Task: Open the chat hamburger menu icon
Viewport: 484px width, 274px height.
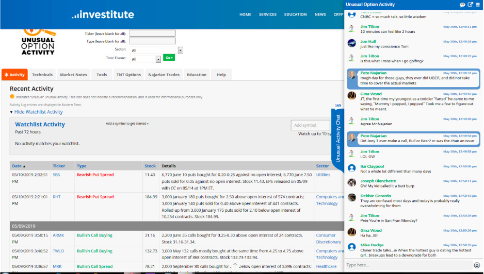Action: click(x=478, y=5)
